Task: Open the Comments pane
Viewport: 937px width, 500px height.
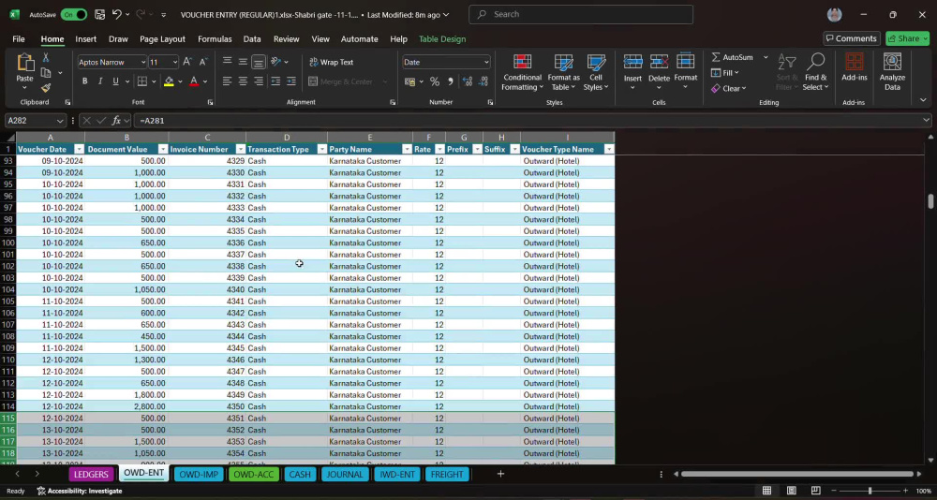Action: click(x=852, y=38)
